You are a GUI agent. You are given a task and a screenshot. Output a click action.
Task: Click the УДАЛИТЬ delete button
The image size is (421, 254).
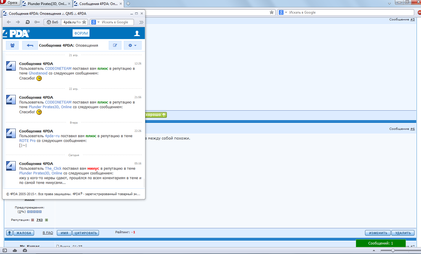click(403, 233)
